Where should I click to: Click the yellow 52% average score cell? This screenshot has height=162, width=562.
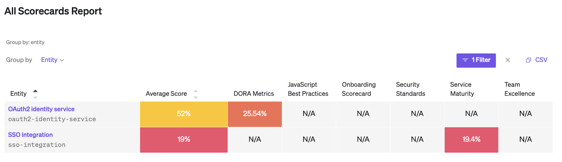[x=184, y=114]
